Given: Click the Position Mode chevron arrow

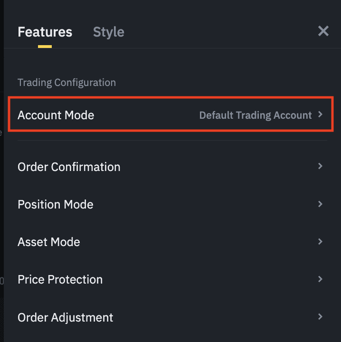Looking at the screenshot, I should [x=321, y=204].
